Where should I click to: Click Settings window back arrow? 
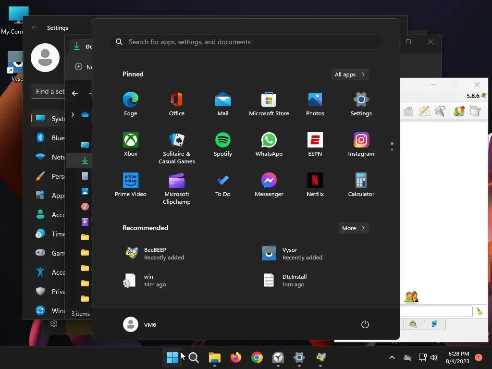point(35,27)
